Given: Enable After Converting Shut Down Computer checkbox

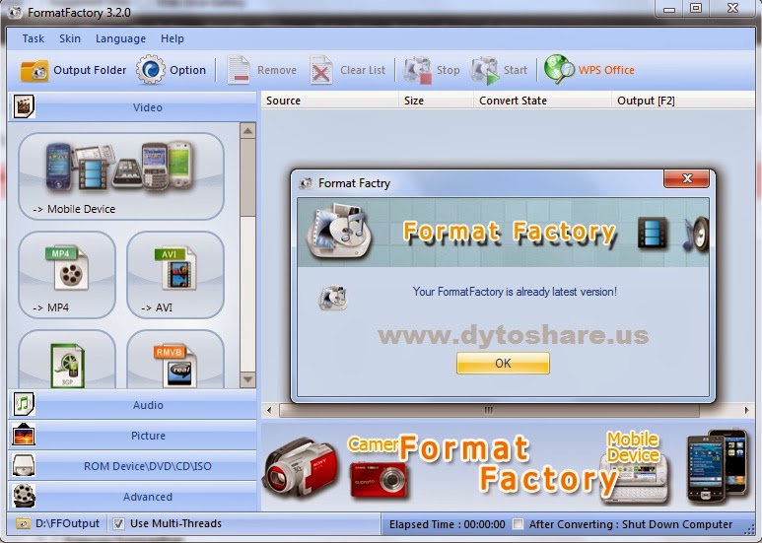Looking at the screenshot, I should click(x=519, y=524).
